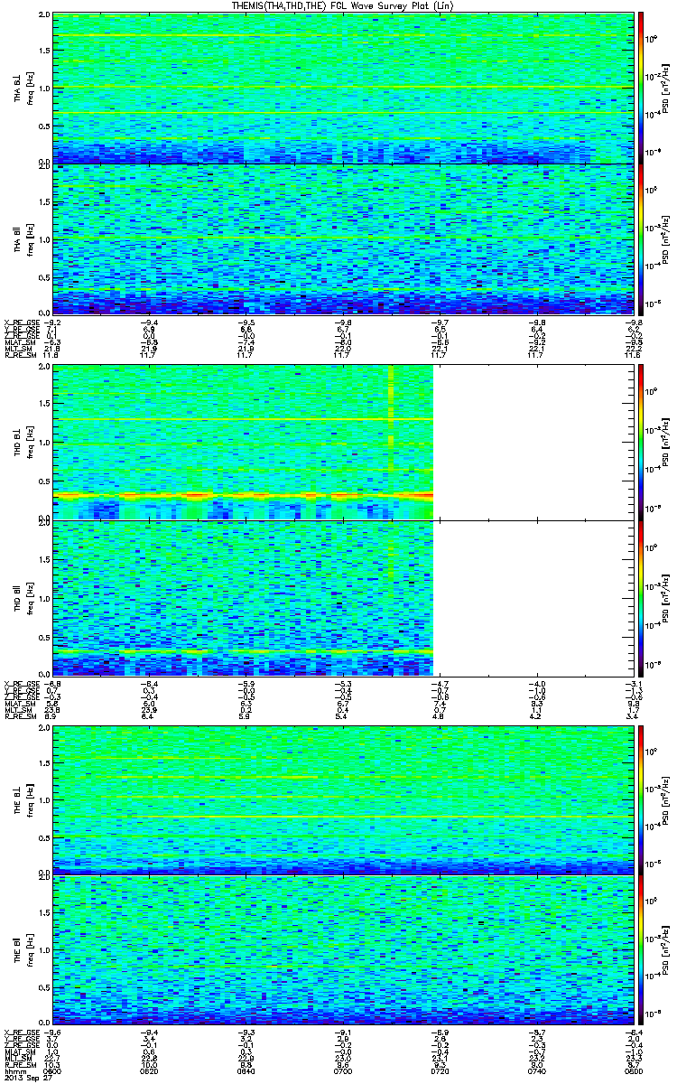Click the 1.0 frequency tick of THD B-perpendicular panel
Screen dimensions: 677x1084
[45, 443]
